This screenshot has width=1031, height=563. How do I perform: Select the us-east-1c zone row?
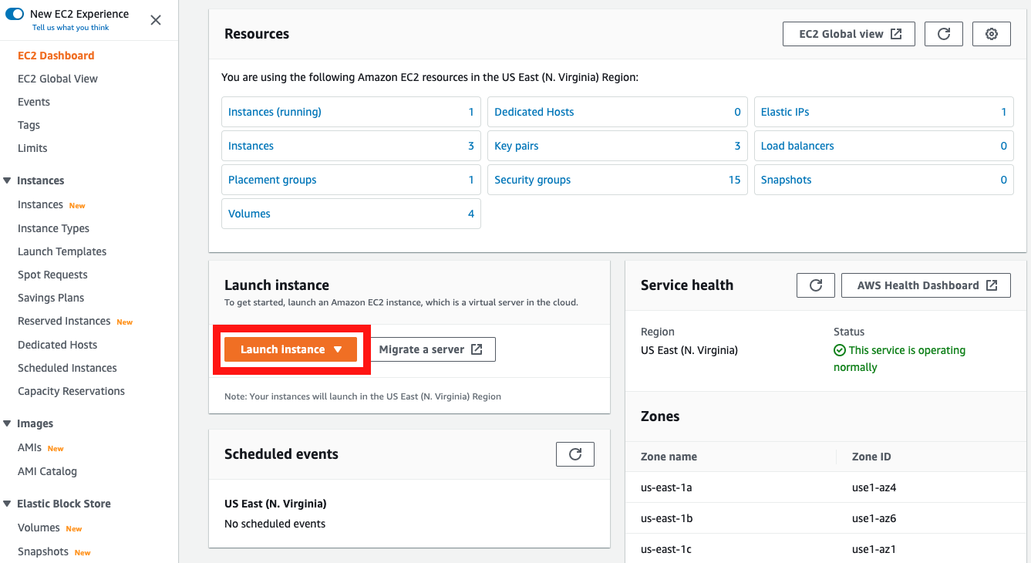[x=827, y=549]
